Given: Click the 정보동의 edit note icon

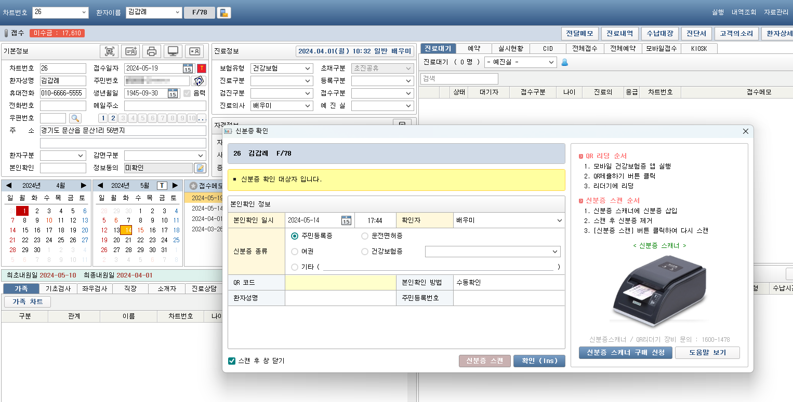Looking at the screenshot, I should pos(200,168).
